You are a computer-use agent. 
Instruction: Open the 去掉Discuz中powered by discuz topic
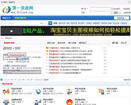point(76,54)
